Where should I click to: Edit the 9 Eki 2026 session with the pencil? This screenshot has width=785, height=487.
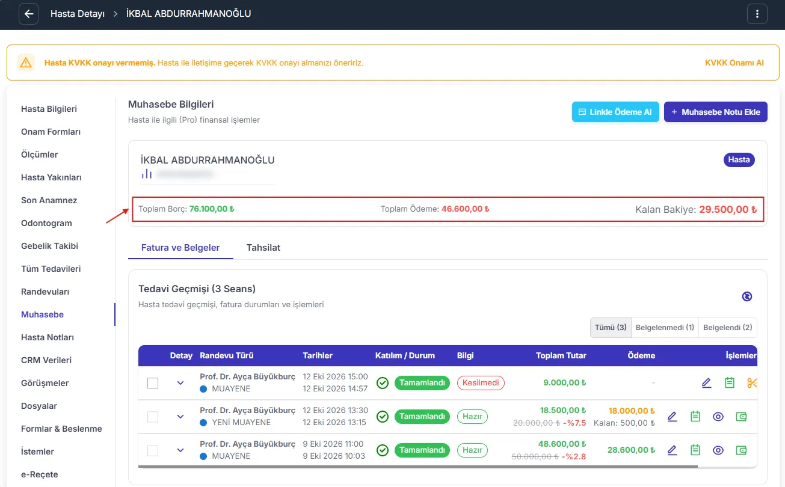point(672,450)
